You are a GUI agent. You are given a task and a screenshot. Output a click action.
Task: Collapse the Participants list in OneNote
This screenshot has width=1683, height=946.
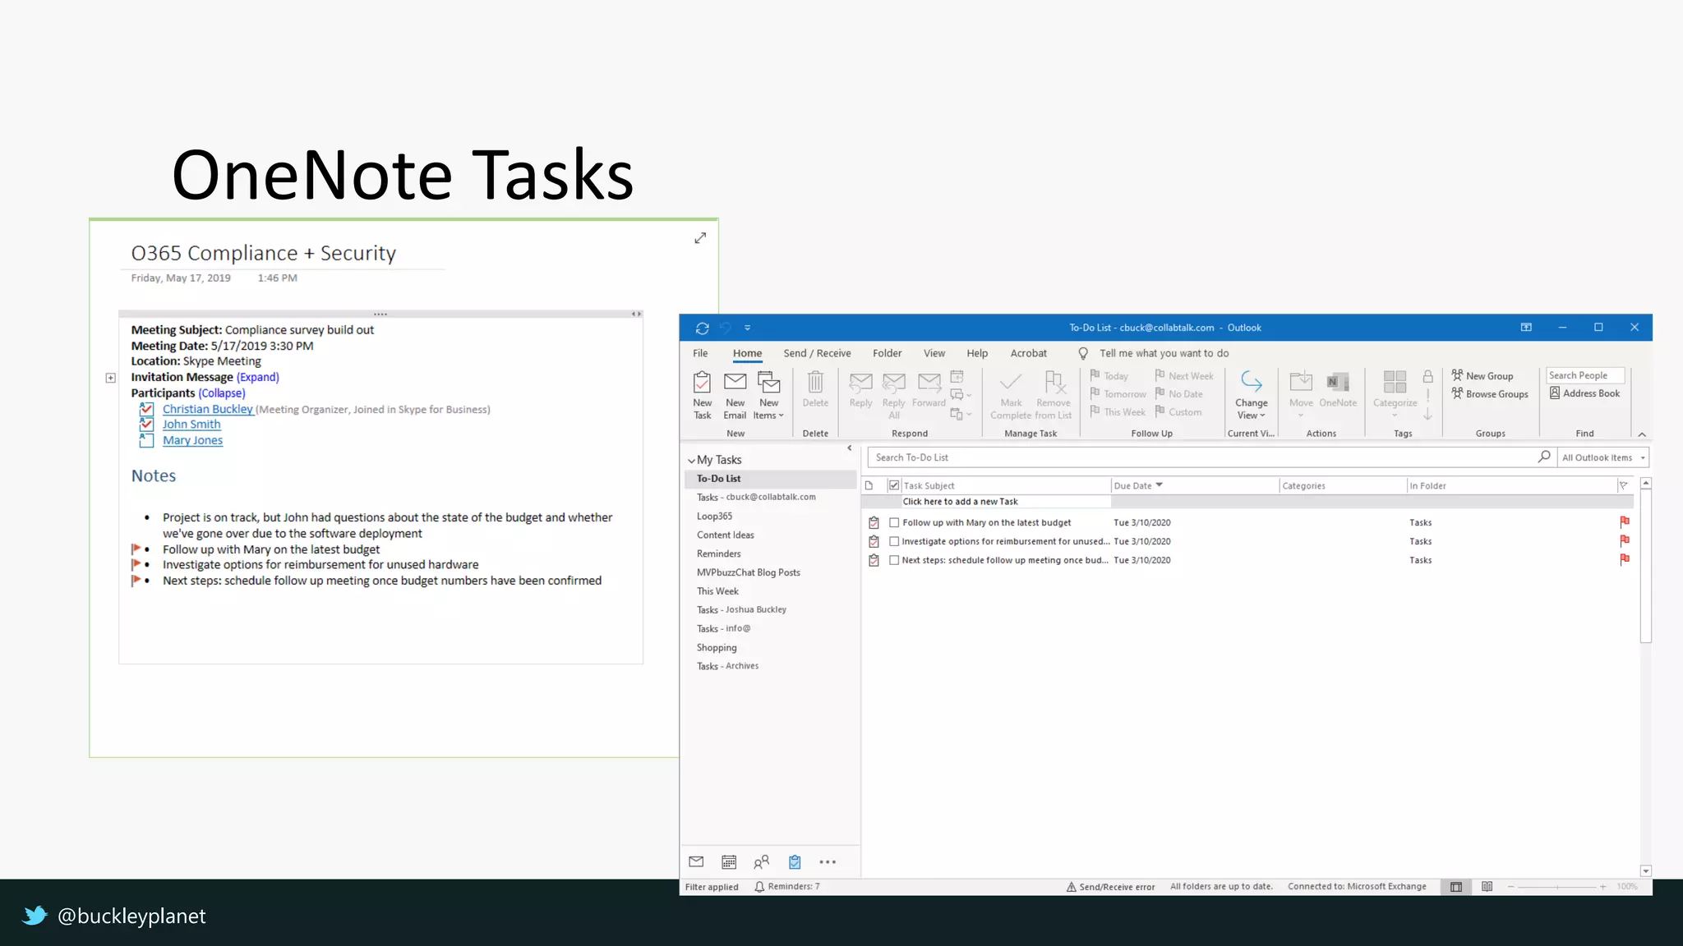(x=222, y=393)
